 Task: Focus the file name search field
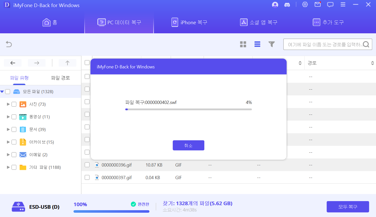[328, 44]
